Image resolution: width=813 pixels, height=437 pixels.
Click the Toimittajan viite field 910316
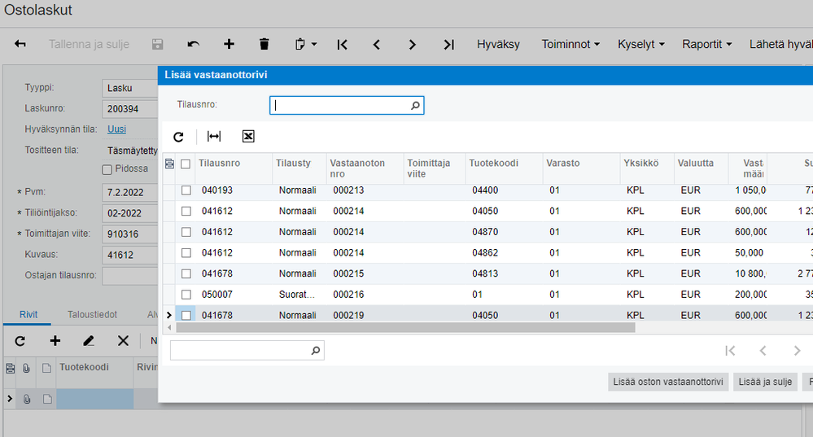(129, 234)
